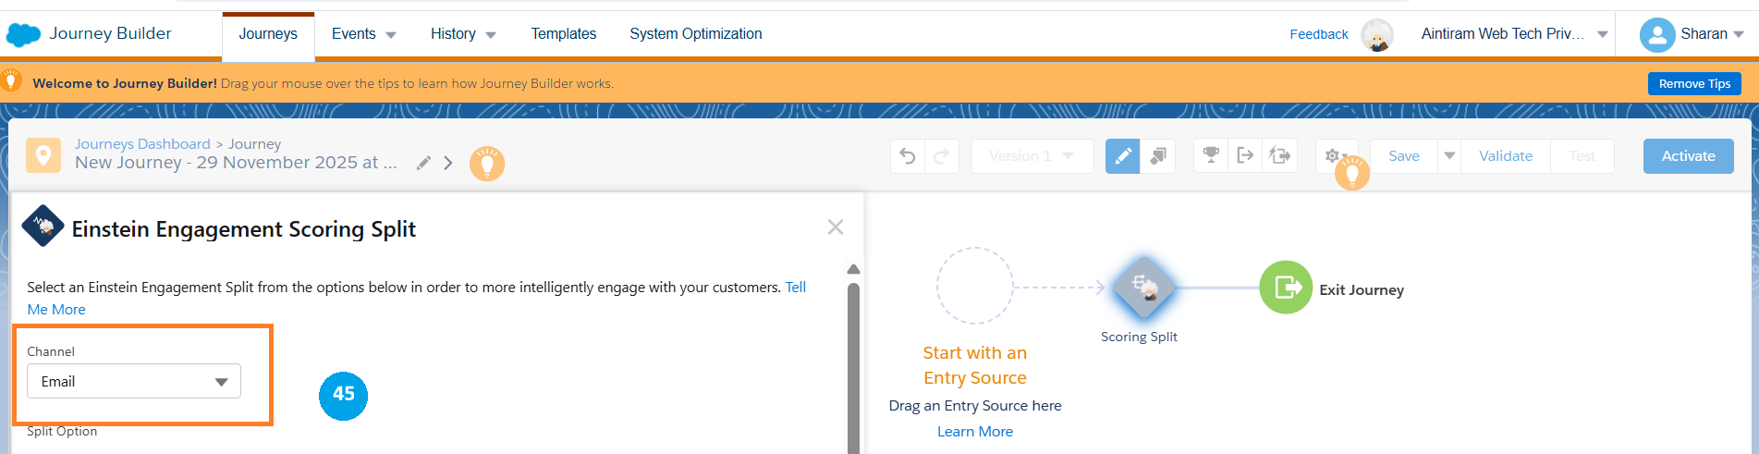This screenshot has height=454, width=1759.
Task: Click the exit criteria icon
Action: point(1245,155)
